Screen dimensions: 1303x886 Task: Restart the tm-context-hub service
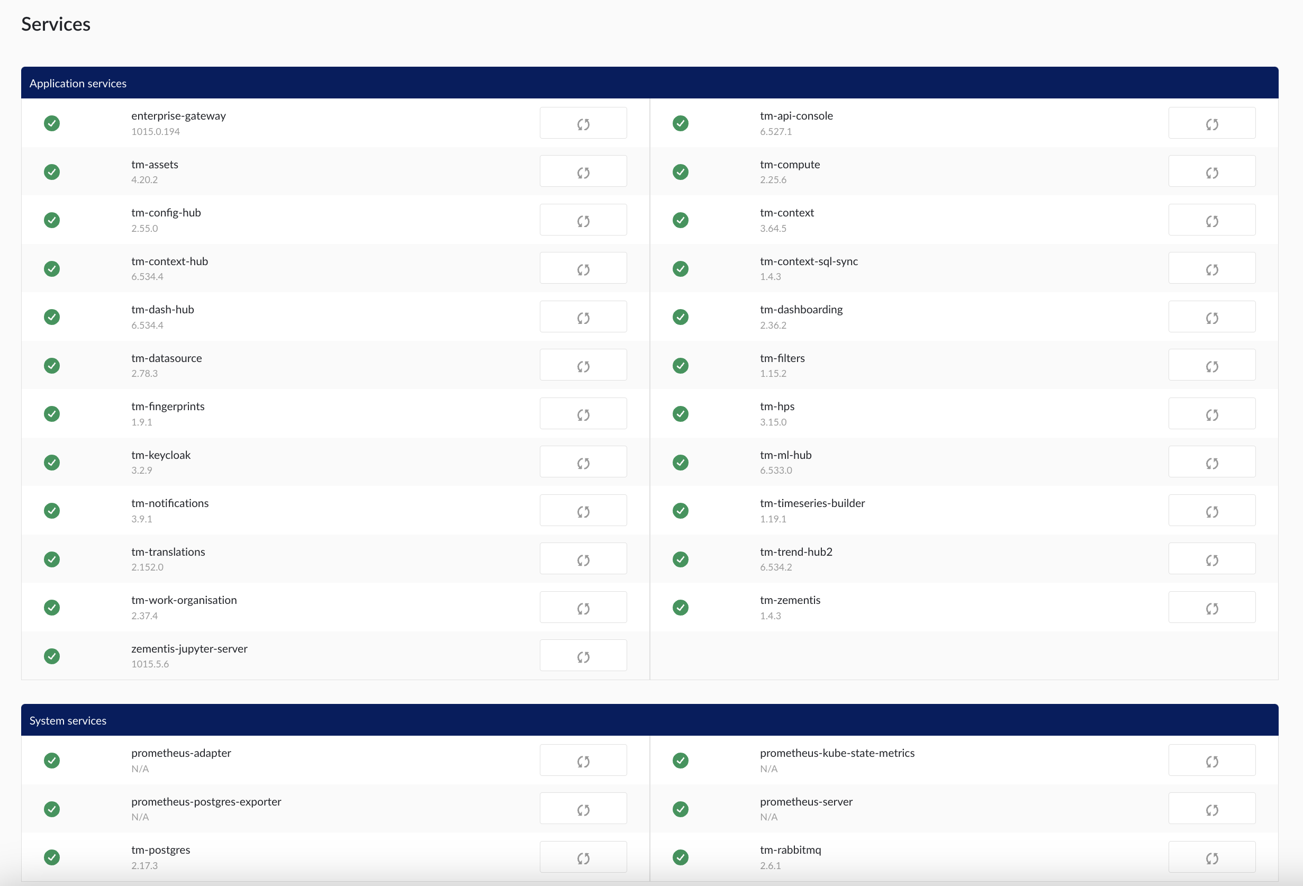[x=583, y=268]
